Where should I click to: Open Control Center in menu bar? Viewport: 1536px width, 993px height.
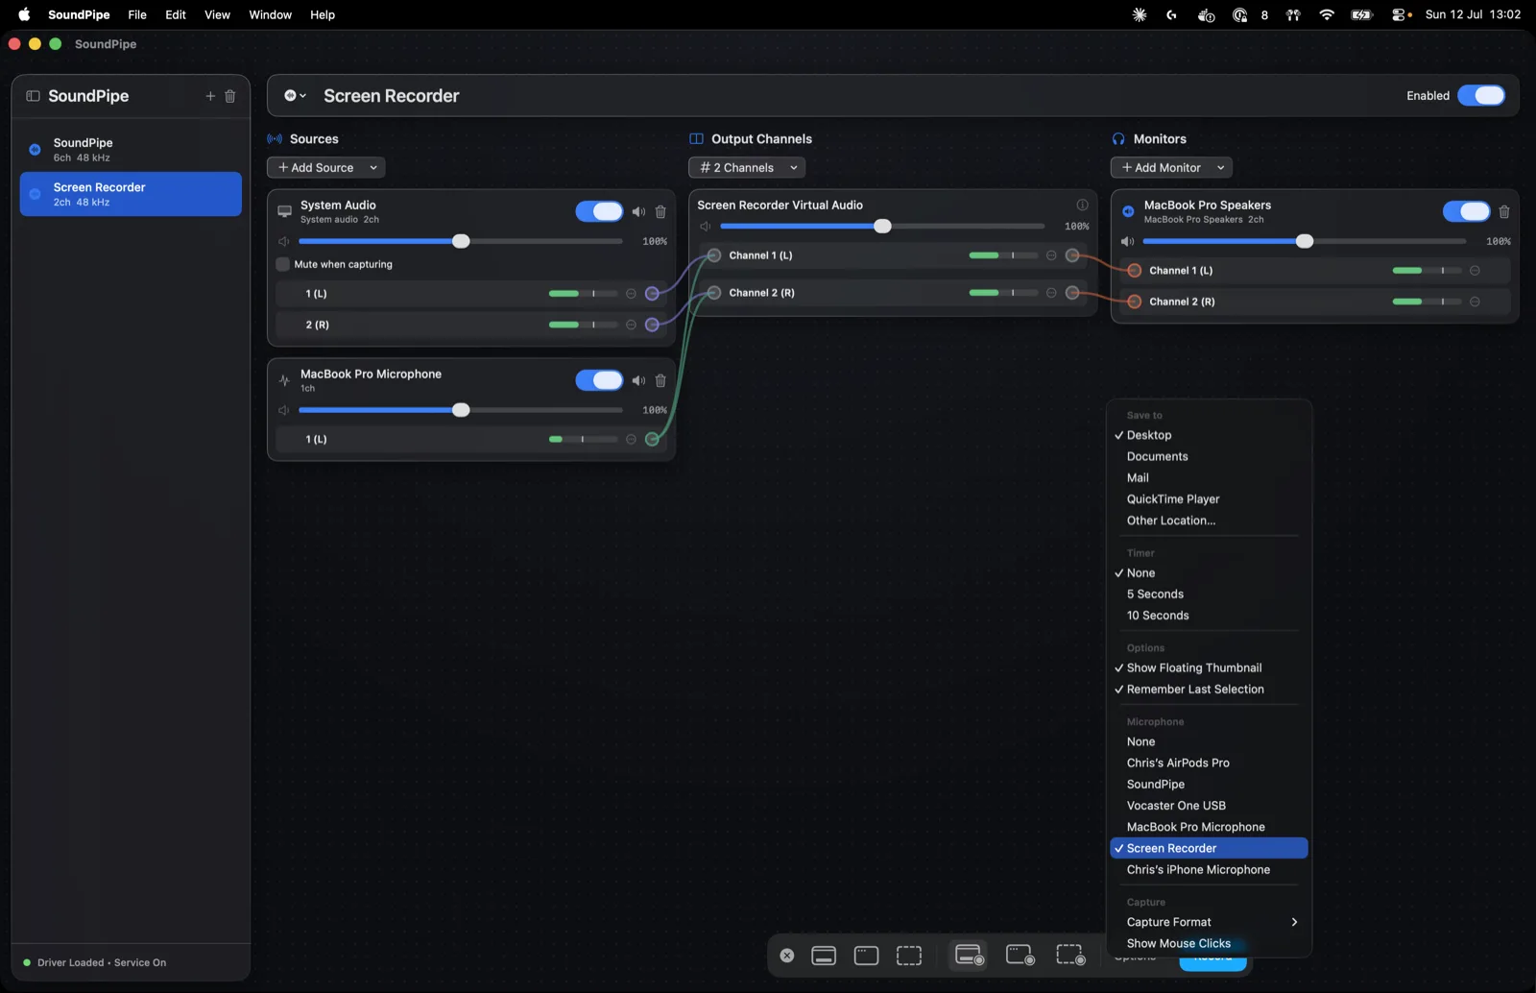(x=1401, y=14)
